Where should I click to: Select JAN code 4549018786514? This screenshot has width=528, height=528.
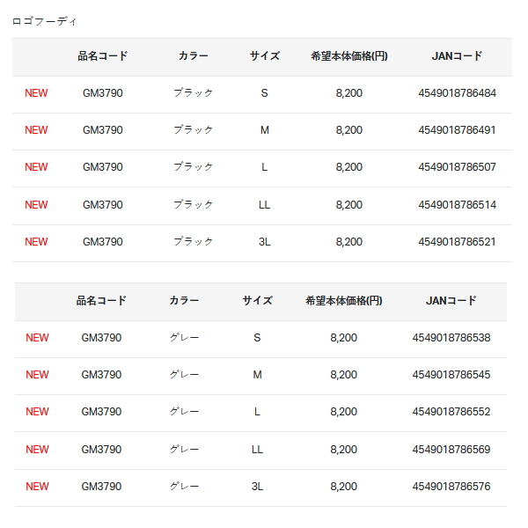pos(457,205)
